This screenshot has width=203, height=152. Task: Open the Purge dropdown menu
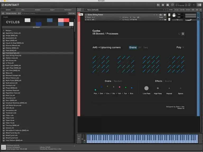(x=162, y=17)
